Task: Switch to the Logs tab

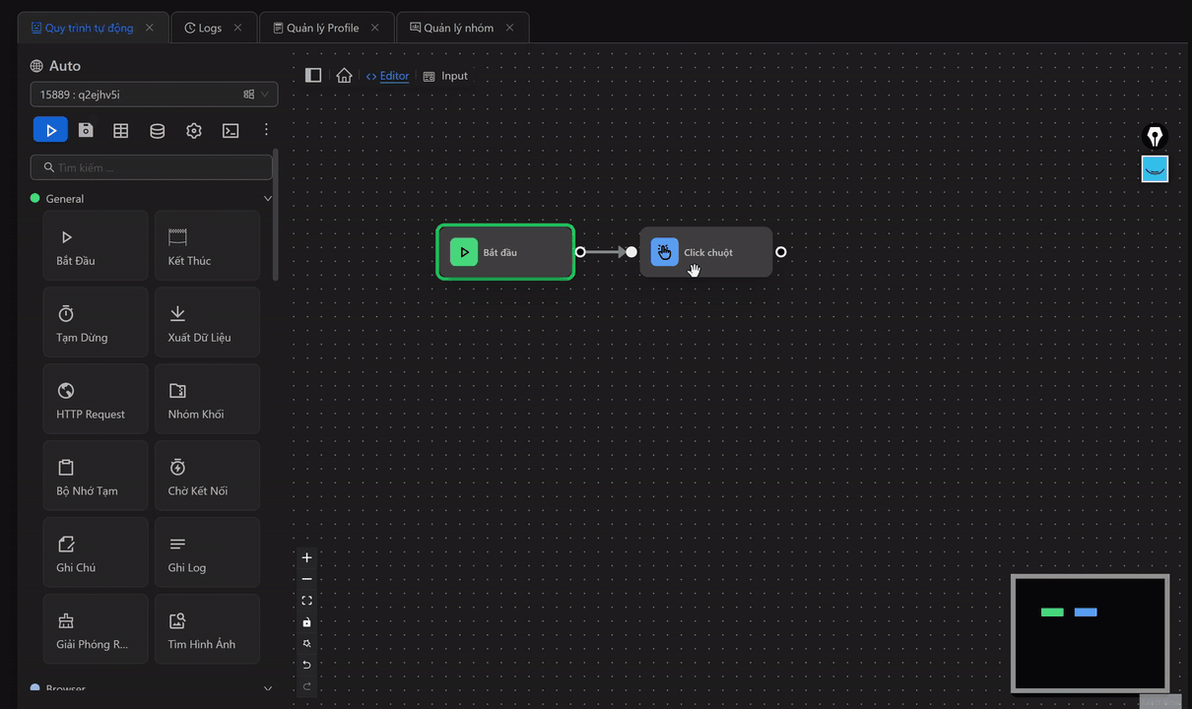Action: [x=210, y=28]
